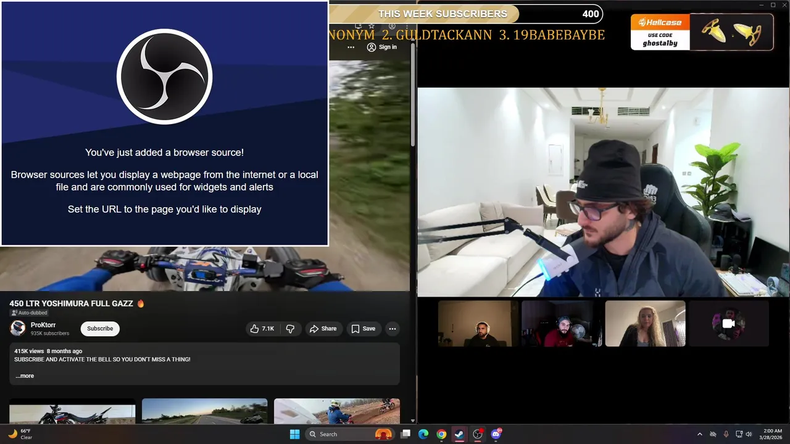Launch Google Chrome from taskbar

pyautogui.click(x=441, y=434)
